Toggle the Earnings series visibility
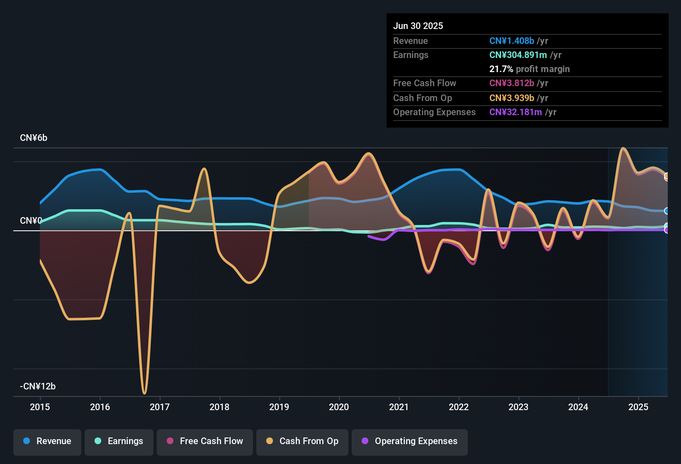Image resolution: width=681 pixels, height=464 pixels. (x=119, y=441)
